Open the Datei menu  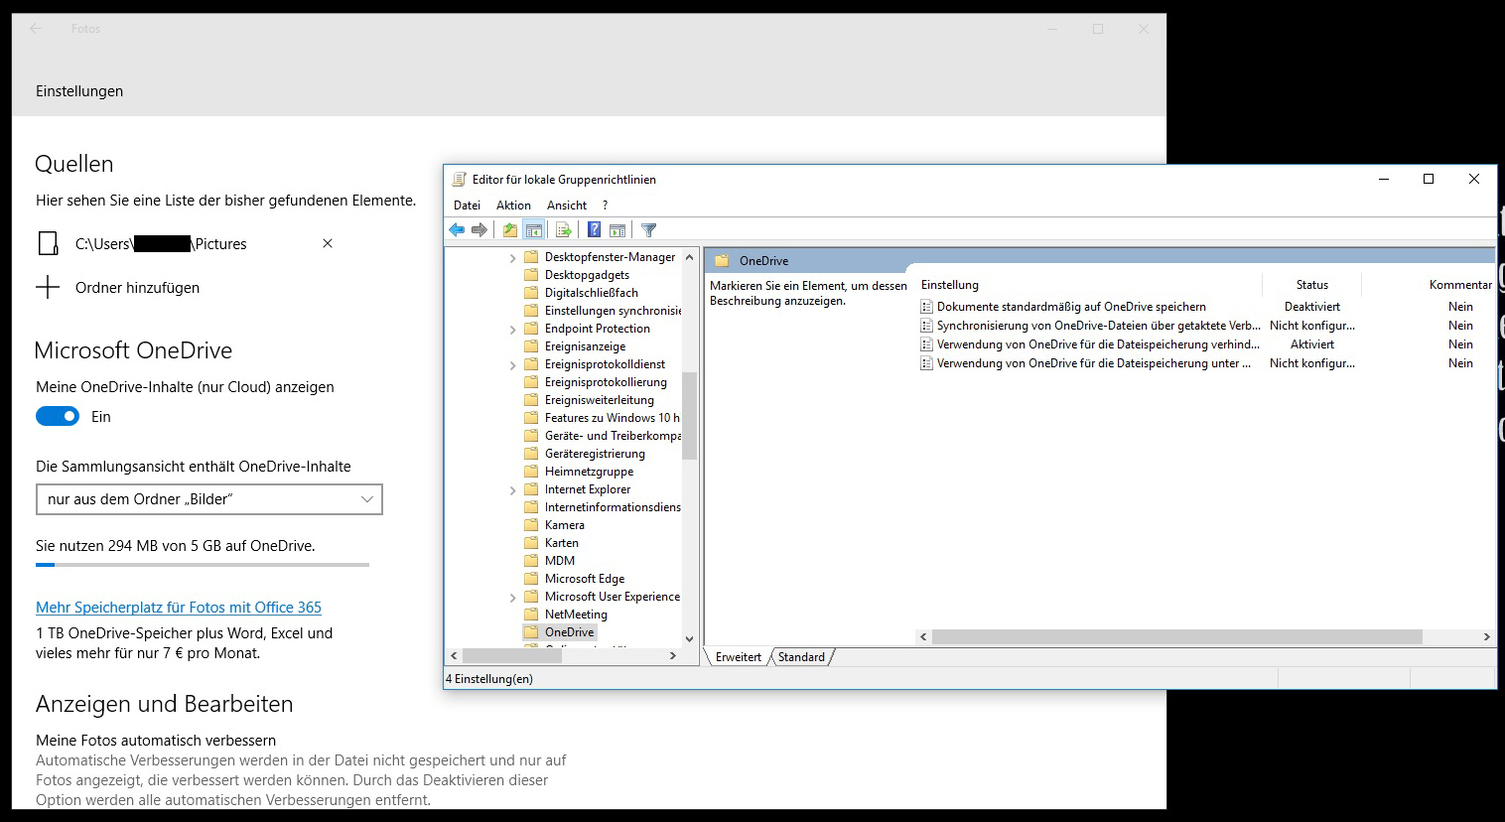tap(467, 205)
